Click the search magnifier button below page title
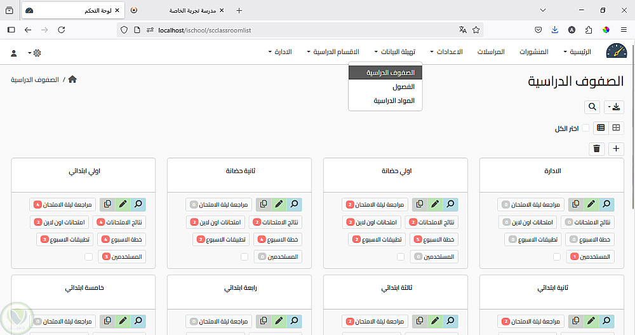Image resolution: width=635 pixels, height=335 pixels. click(x=592, y=107)
